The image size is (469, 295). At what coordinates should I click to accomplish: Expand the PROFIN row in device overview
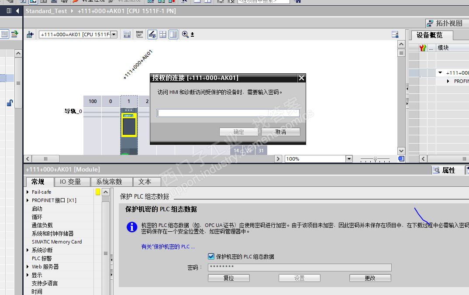point(448,81)
